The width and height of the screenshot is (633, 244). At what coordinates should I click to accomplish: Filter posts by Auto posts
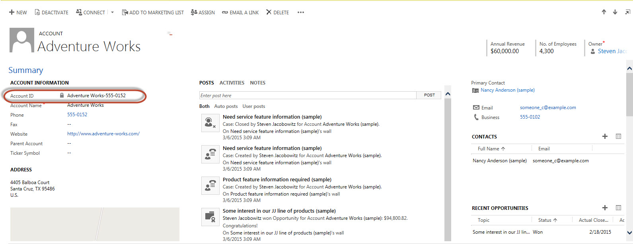point(226,106)
